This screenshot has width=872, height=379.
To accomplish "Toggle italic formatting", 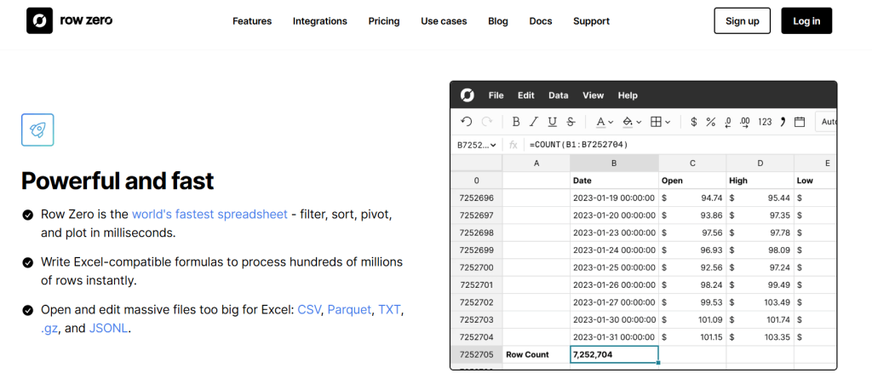I will [534, 122].
